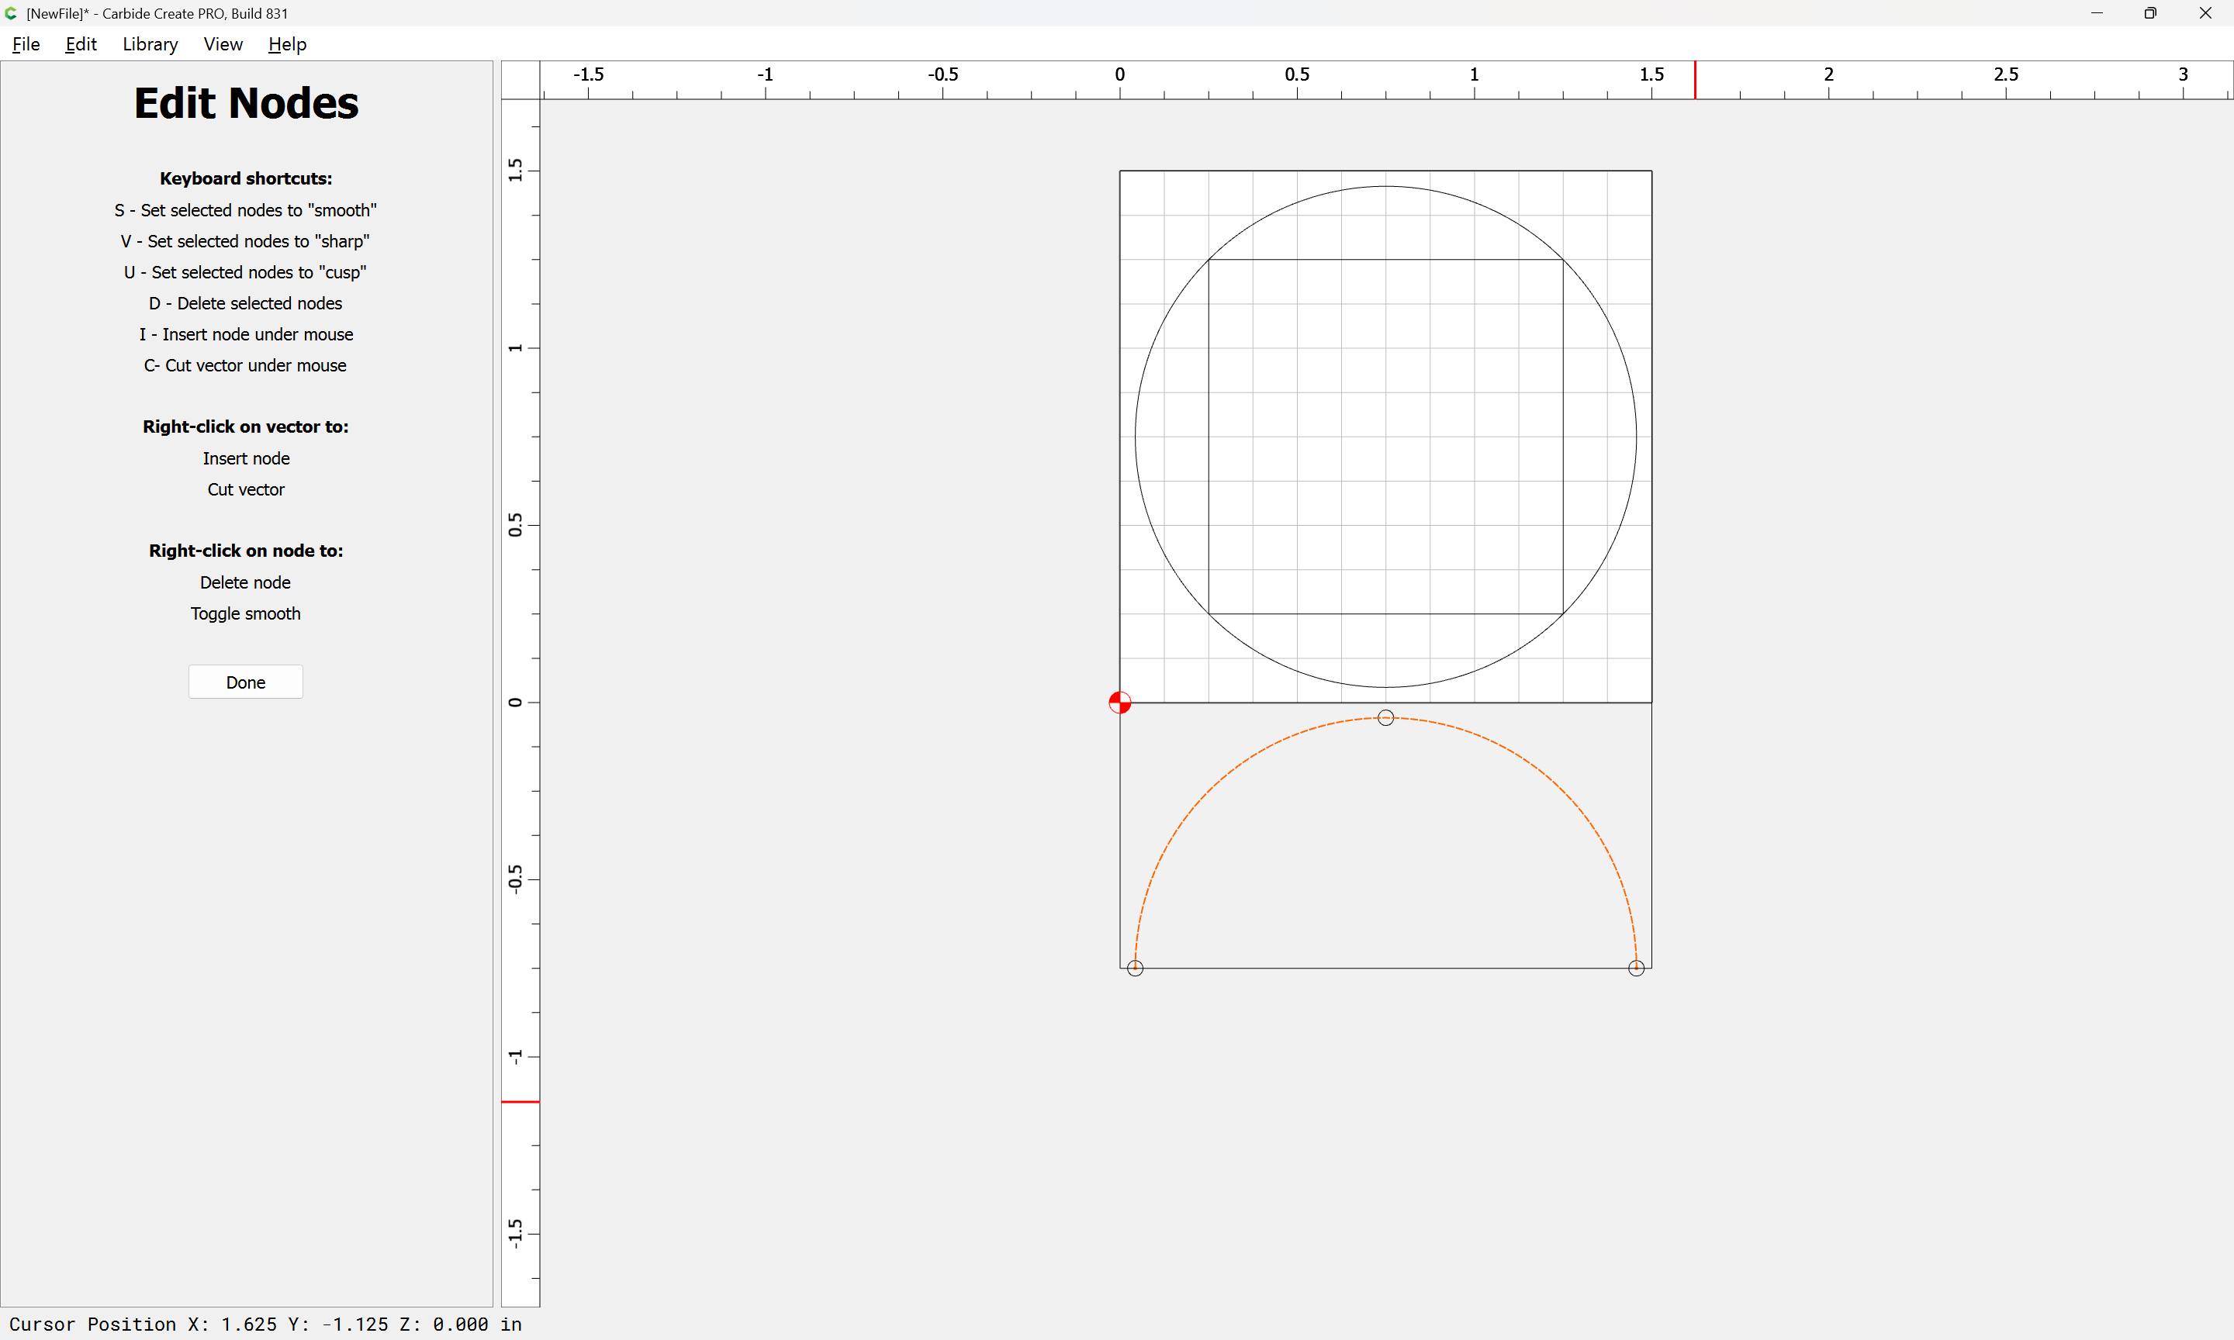
Task: Select the bottom-right node of the arc
Action: [x=1635, y=968]
